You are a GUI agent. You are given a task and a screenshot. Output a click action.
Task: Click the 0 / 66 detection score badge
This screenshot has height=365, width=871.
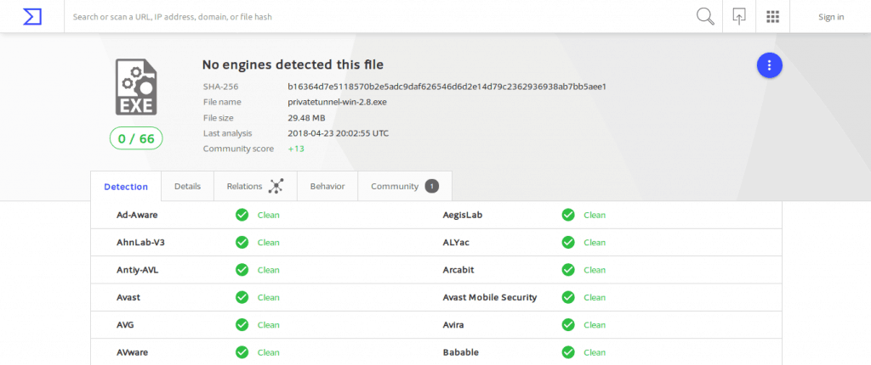click(x=136, y=138)
